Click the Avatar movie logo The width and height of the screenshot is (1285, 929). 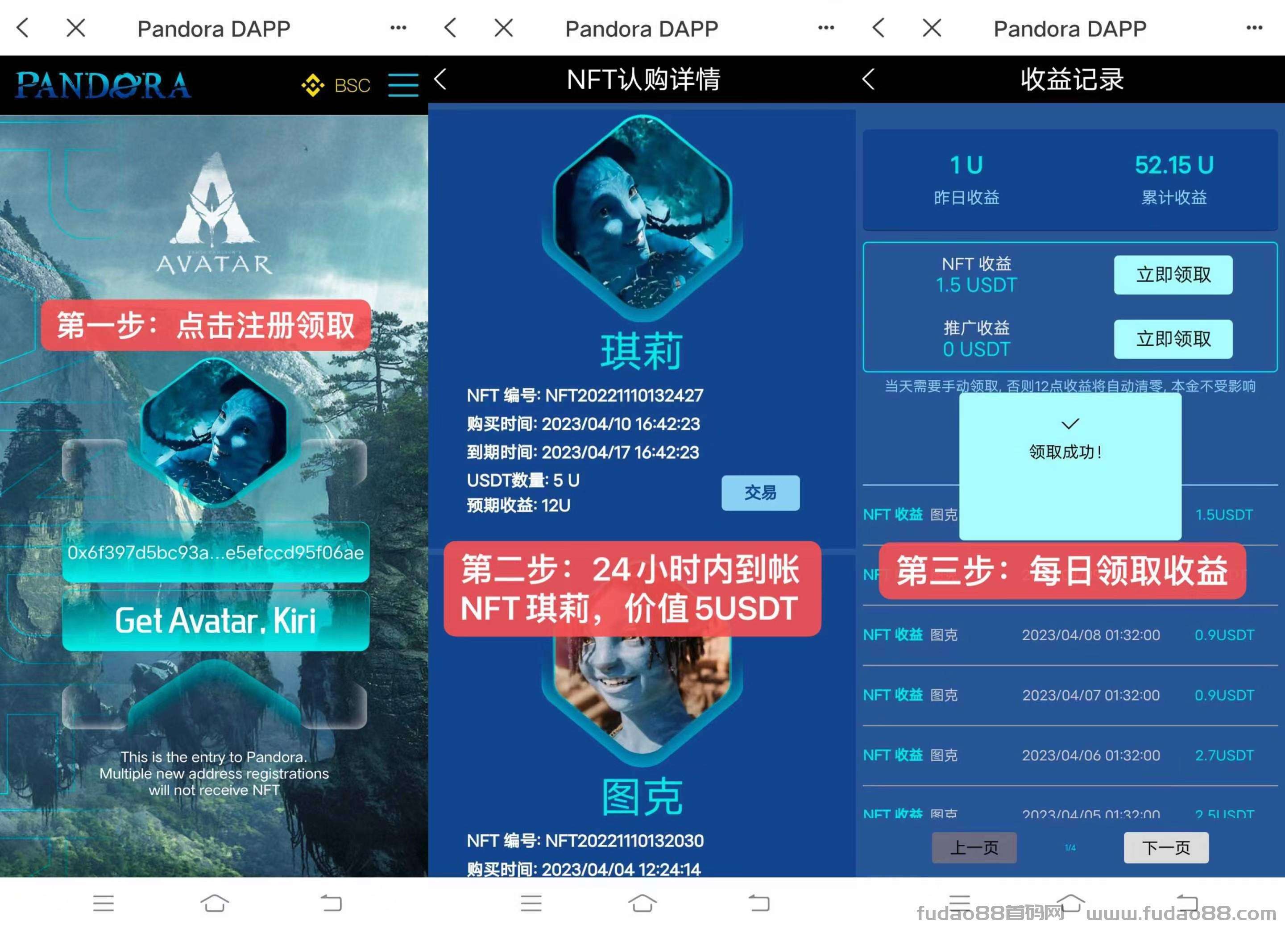click(214, 213)
